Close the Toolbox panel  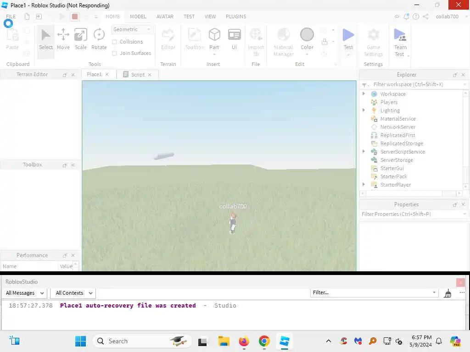[73, 165]
